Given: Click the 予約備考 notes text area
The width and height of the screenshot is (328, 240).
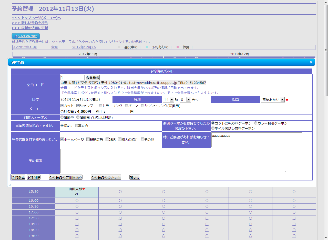Looking at the screenshot, I should [x=173, y=161].
